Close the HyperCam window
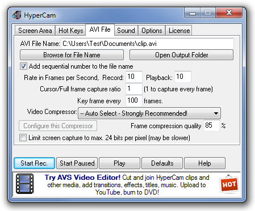 coord(229,13)
